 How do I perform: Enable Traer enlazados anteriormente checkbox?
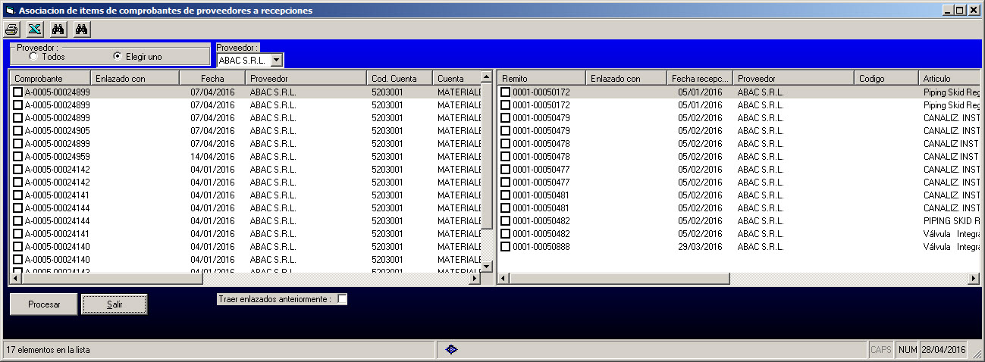tap(342, 299)
